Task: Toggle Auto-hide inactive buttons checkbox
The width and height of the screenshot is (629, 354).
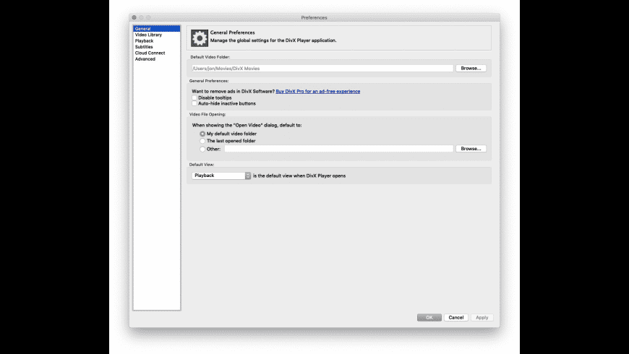Action: 194,103
